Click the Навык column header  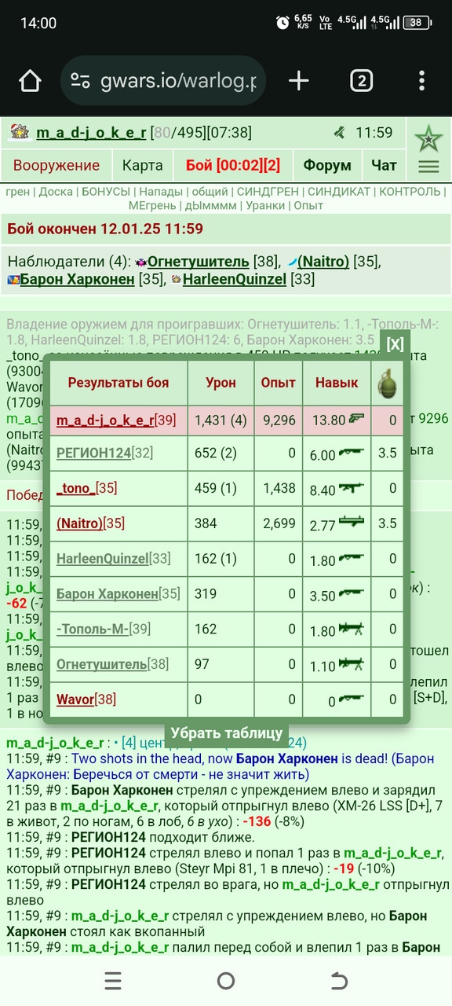point(336,383)
